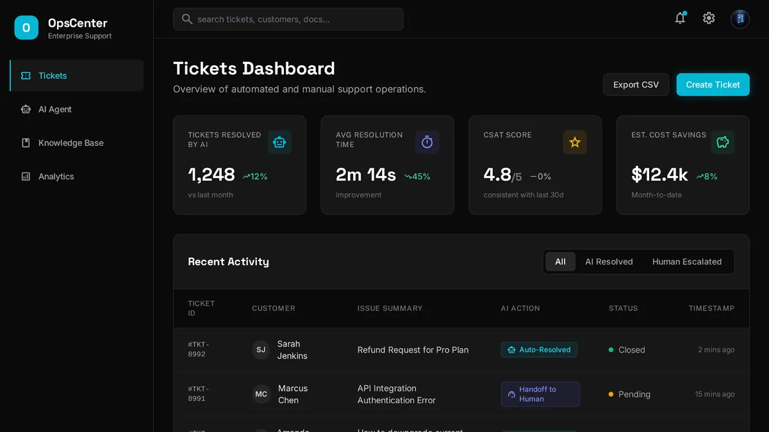
Task: Click Sarah Jenkins SJ avatar
Action: point(261,350)
